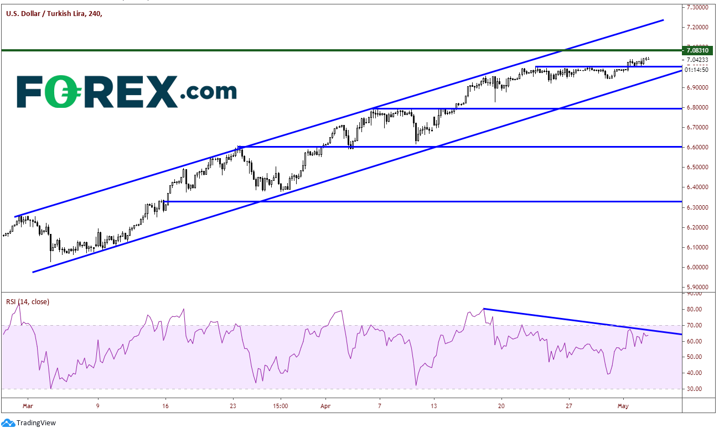The width and height of the screenshot is (719, 433).
Task: Click the 30.00 RSI scale value
Action: (x=694, y=389)
